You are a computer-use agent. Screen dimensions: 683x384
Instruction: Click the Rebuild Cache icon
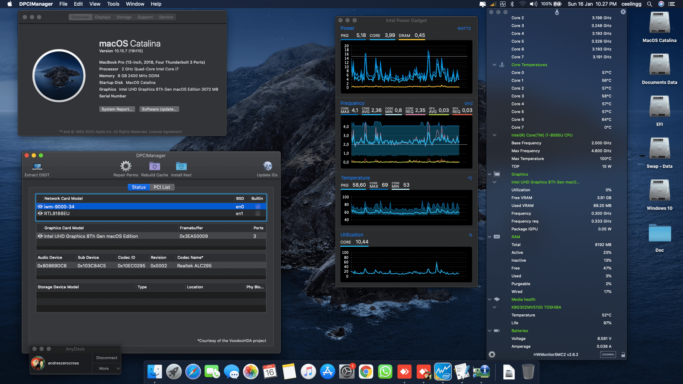[154, 166]
